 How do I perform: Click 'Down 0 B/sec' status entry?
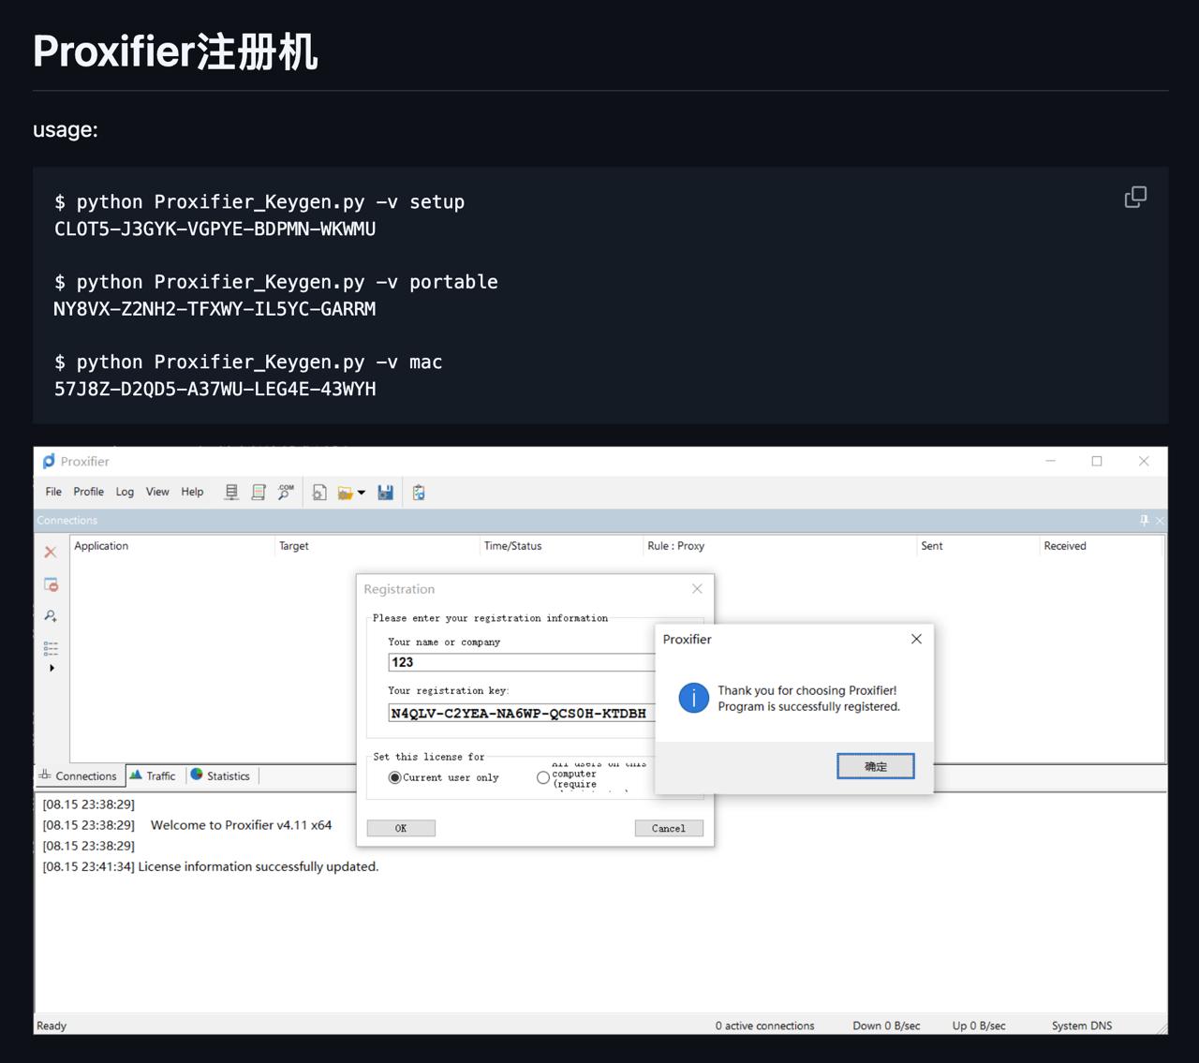[x=886, y=1026]
